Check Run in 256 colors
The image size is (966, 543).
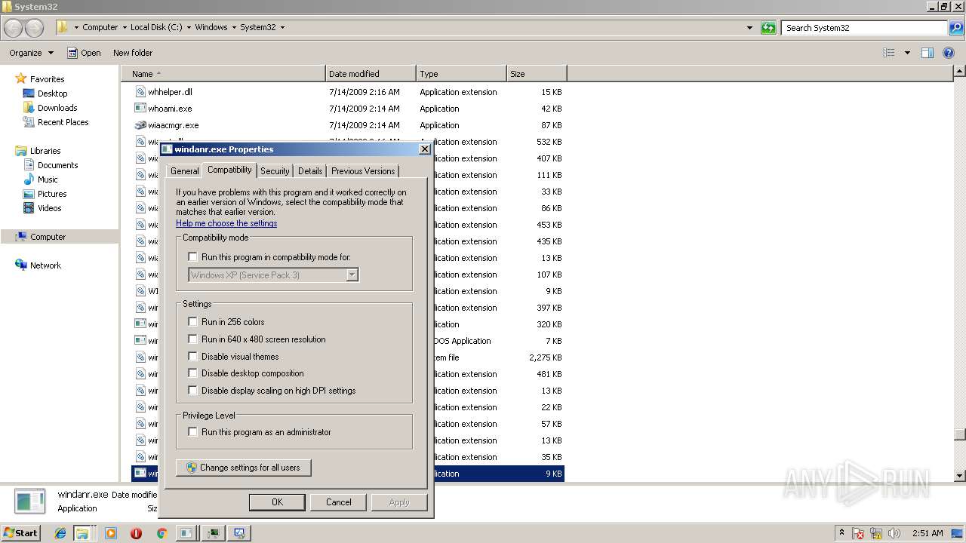pos(192,322)
